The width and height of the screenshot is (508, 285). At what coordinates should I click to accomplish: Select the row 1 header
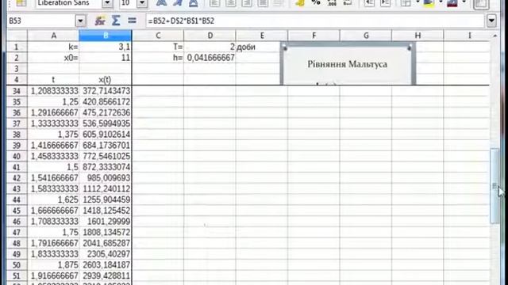coord(17,47)
